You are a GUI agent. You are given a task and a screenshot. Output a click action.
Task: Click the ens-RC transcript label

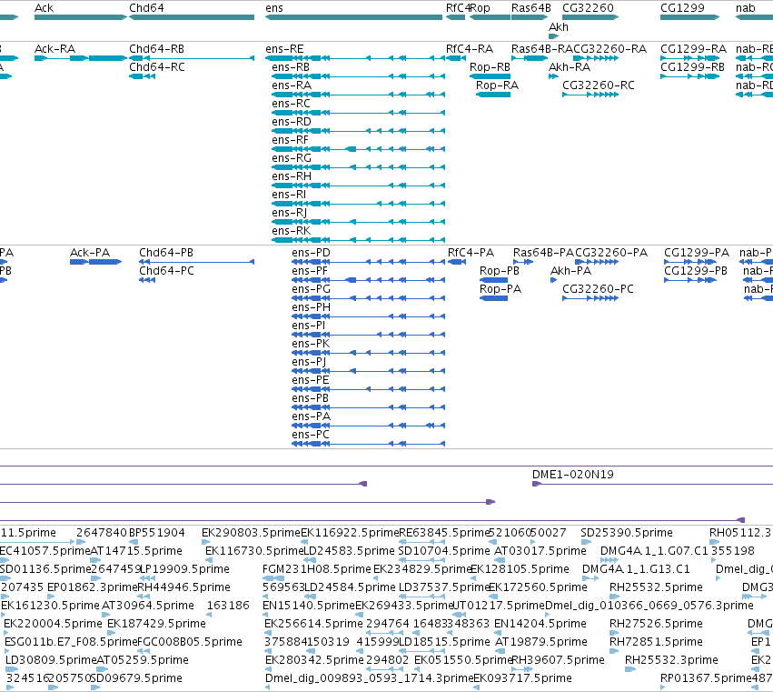[291, 104]
